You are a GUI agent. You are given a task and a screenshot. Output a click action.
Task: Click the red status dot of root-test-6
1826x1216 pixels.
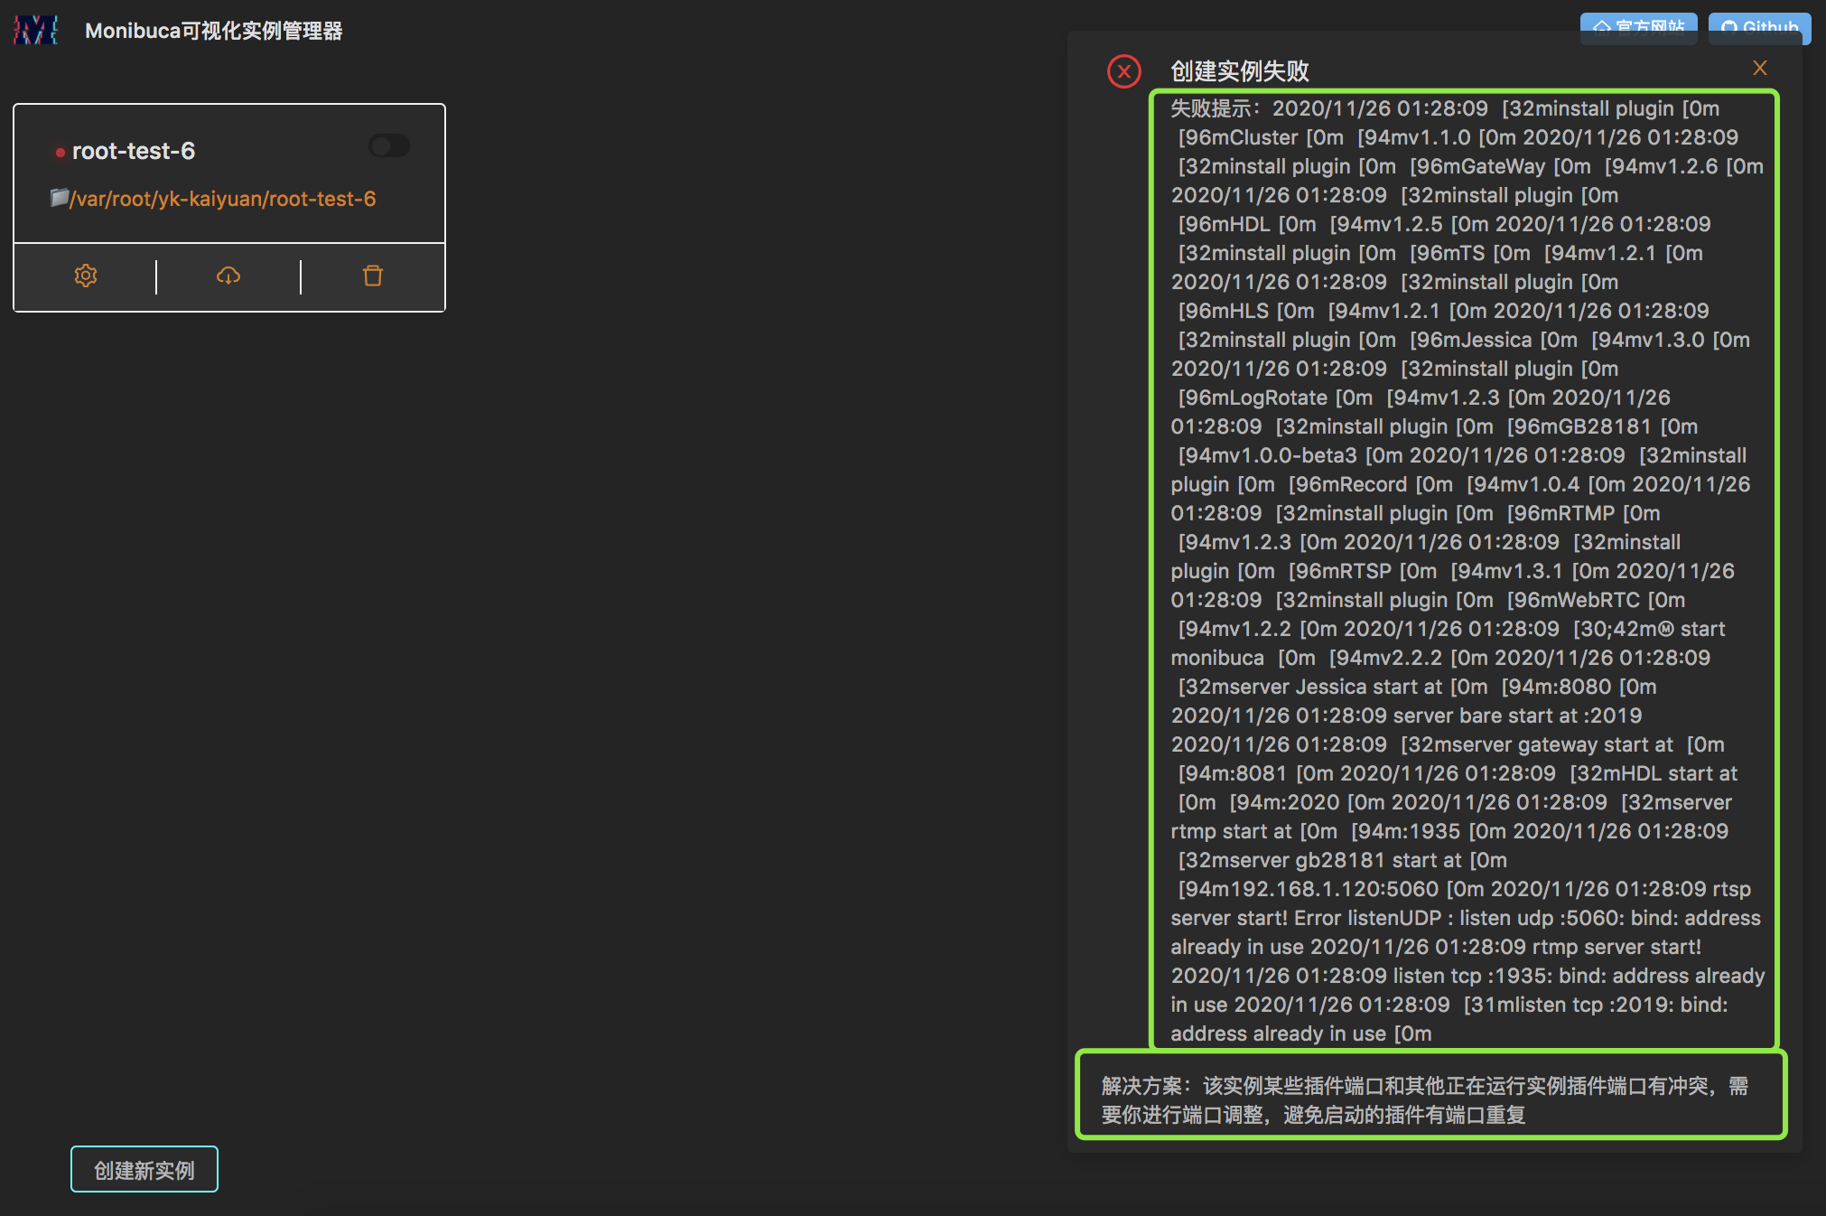point(60,153)
